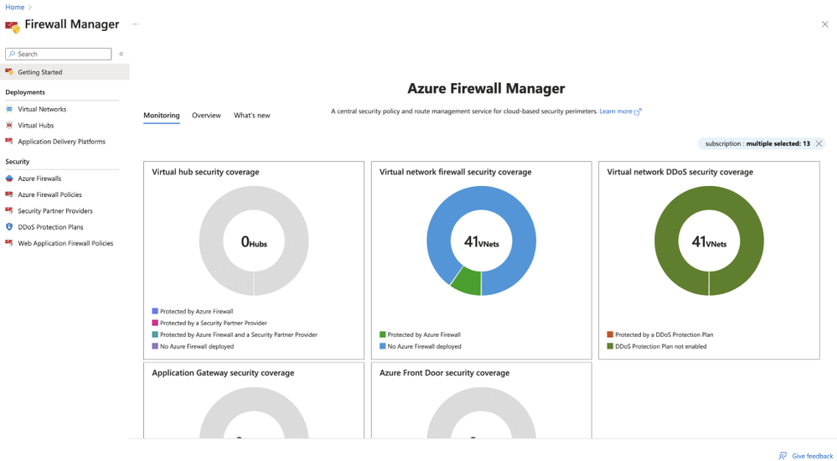Click blue No Azure Firewall deployed VNet swatch
Image resolution: width=837 pixels, height=461 pixels.
(x=382, y=346)
